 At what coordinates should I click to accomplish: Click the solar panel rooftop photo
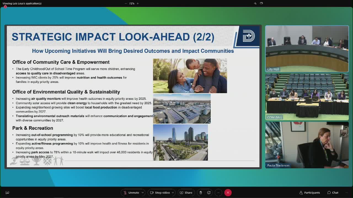pyautogui.click(x=182, y=109)
